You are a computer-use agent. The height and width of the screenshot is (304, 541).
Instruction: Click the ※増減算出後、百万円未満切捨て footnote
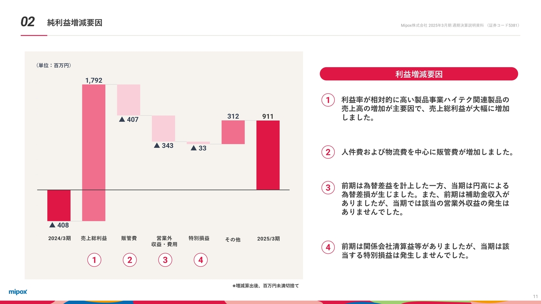(265, 286)
